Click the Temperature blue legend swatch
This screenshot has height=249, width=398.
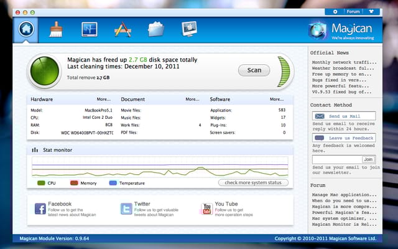(113, 183)
